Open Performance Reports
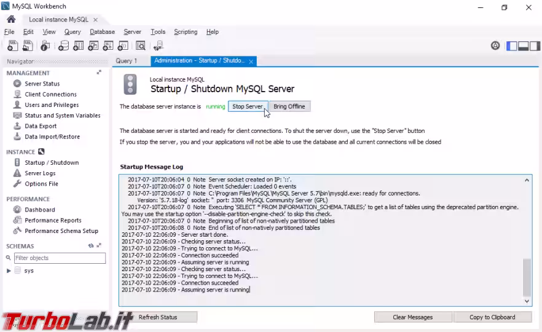 (x=53, y=220)
